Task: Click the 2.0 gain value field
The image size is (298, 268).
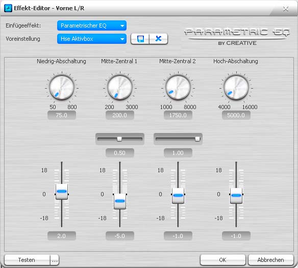Action: pos(62,236)
